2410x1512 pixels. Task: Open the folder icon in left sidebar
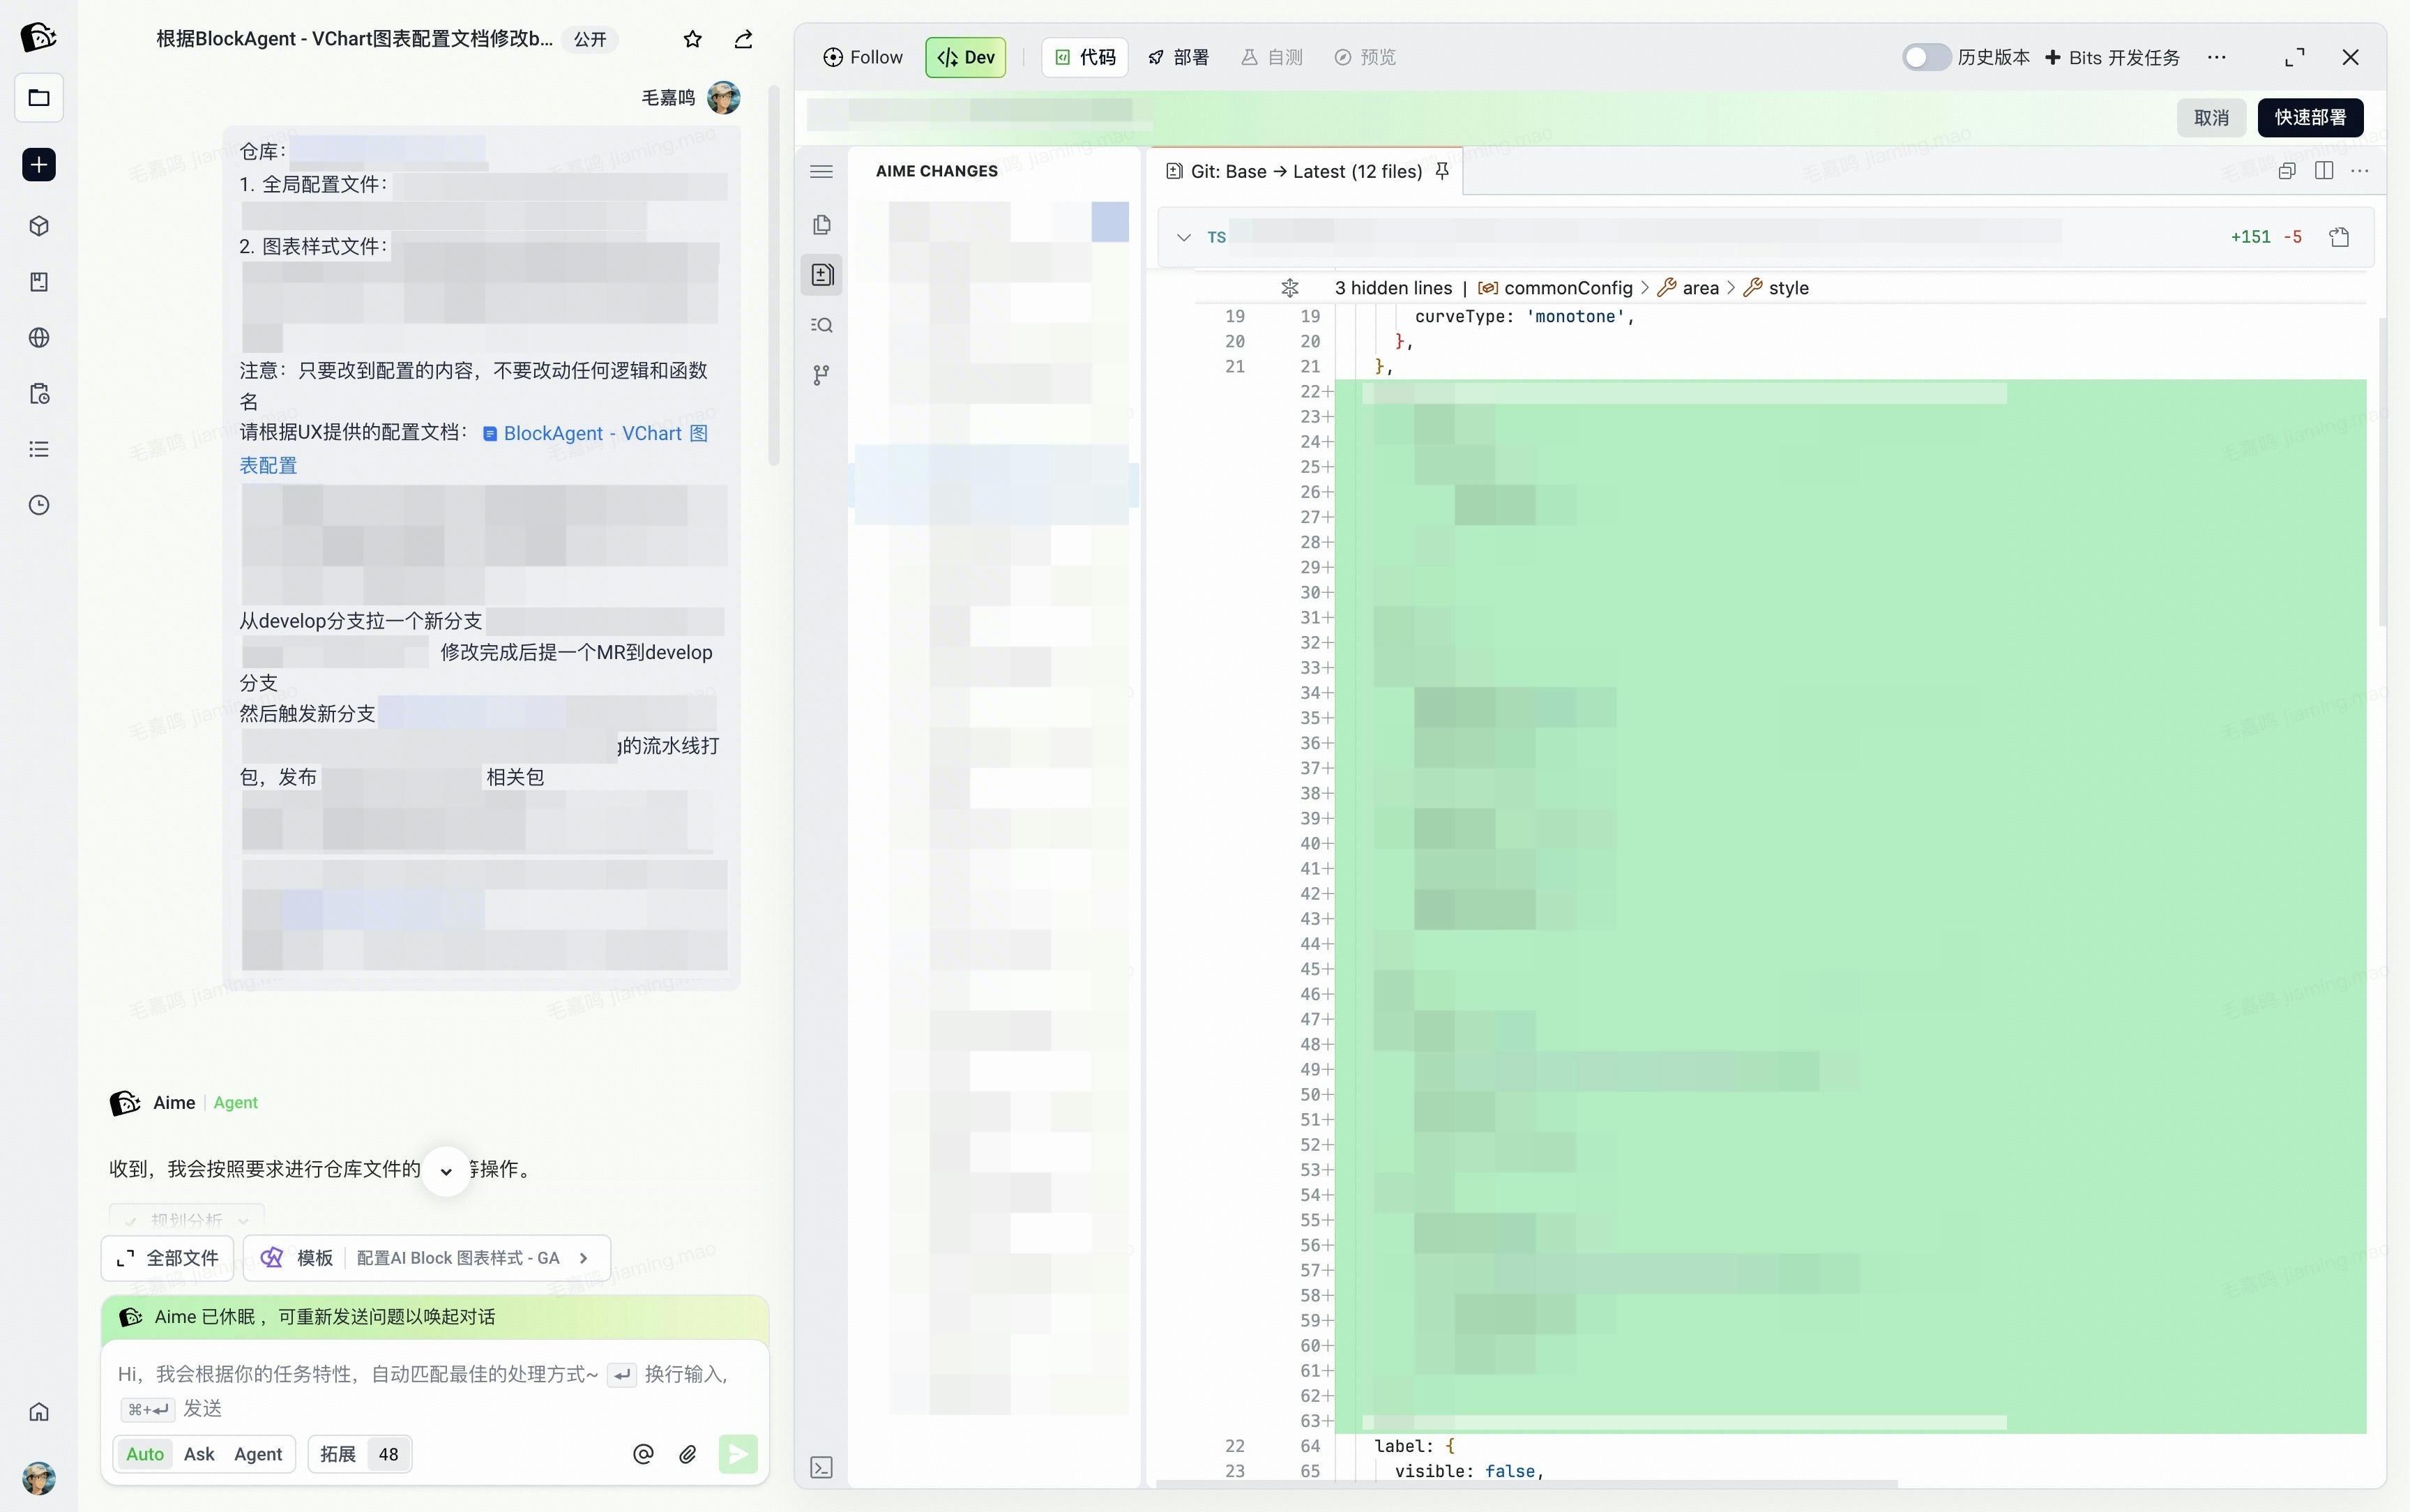(39, 98)
